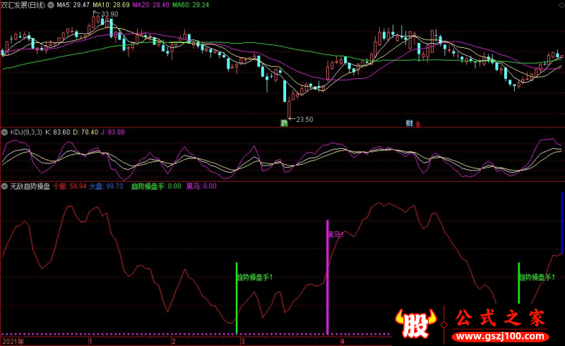Open the KDJ panel dropdown arrow
This screenshot has height=346, width=565.
click(x=4, y=132)
